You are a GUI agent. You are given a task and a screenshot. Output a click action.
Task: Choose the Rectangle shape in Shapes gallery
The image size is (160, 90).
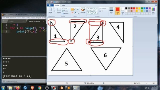95,8
